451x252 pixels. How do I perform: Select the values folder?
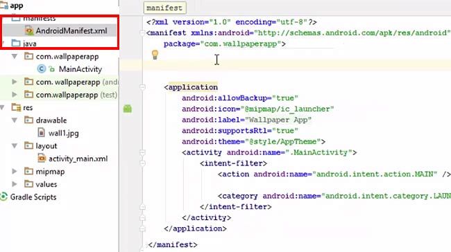click(46, 184)
